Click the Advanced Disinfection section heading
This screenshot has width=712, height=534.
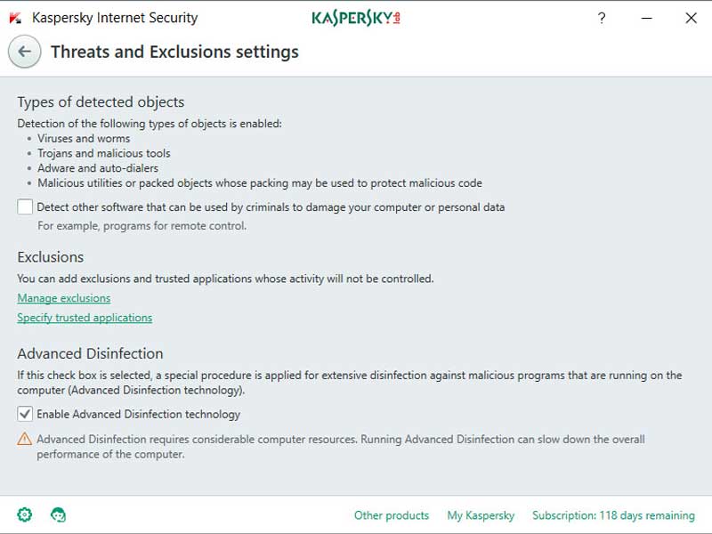90,353
